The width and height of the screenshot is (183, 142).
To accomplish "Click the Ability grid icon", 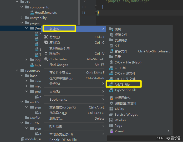I will point(111,109).
